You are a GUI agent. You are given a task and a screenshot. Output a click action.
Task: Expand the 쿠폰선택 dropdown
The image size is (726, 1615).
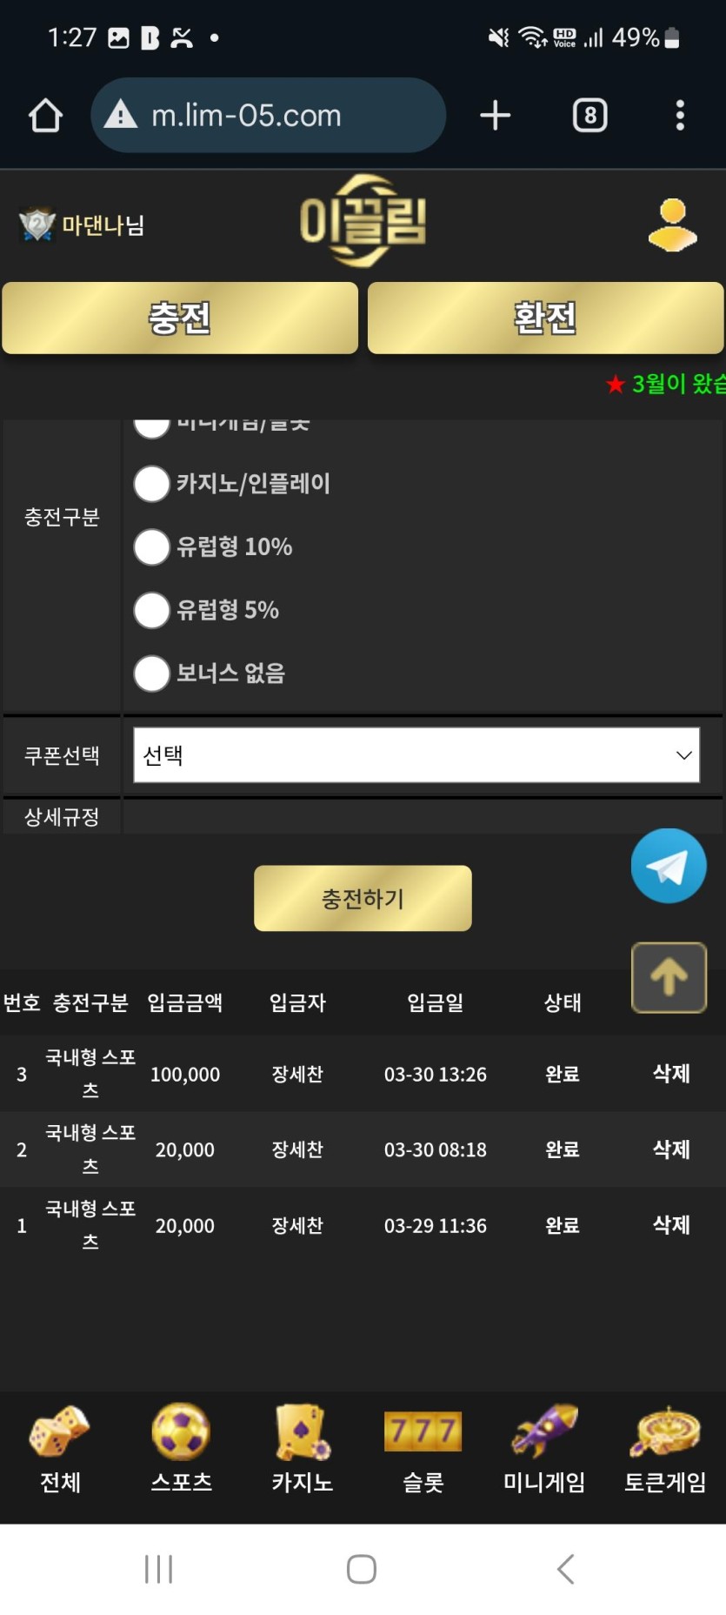click(x=416, y=755)
